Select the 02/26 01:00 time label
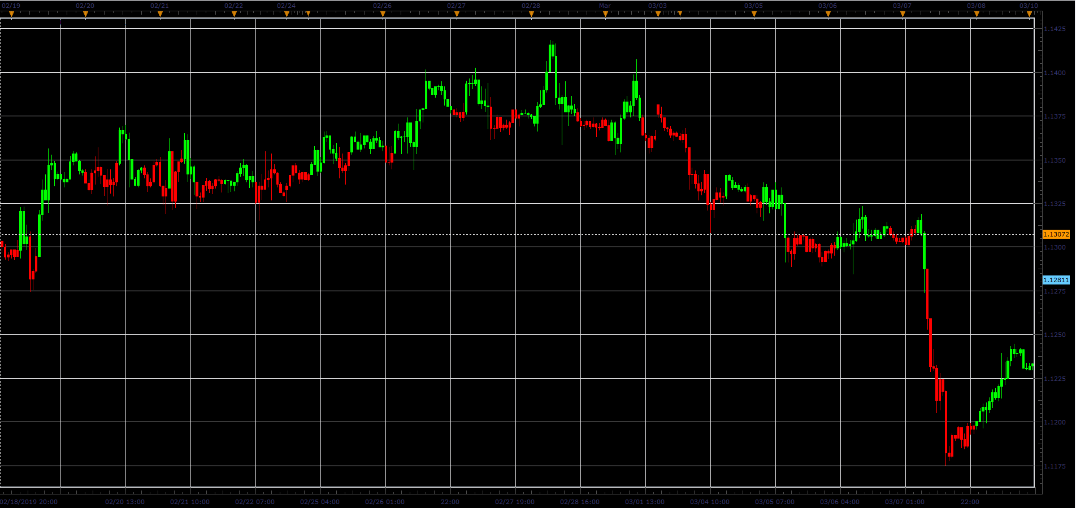 385,502
